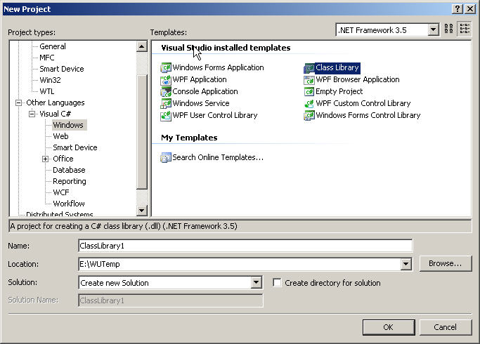Viewport: 480px width, 344px height.
Task: Select Smart Device under Visual C++ types
Action: point(62,69)
